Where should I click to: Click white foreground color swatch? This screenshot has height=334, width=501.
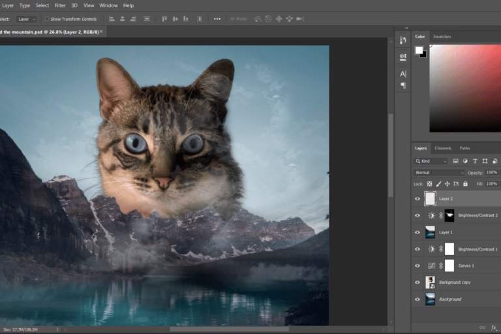pos(419,50)
